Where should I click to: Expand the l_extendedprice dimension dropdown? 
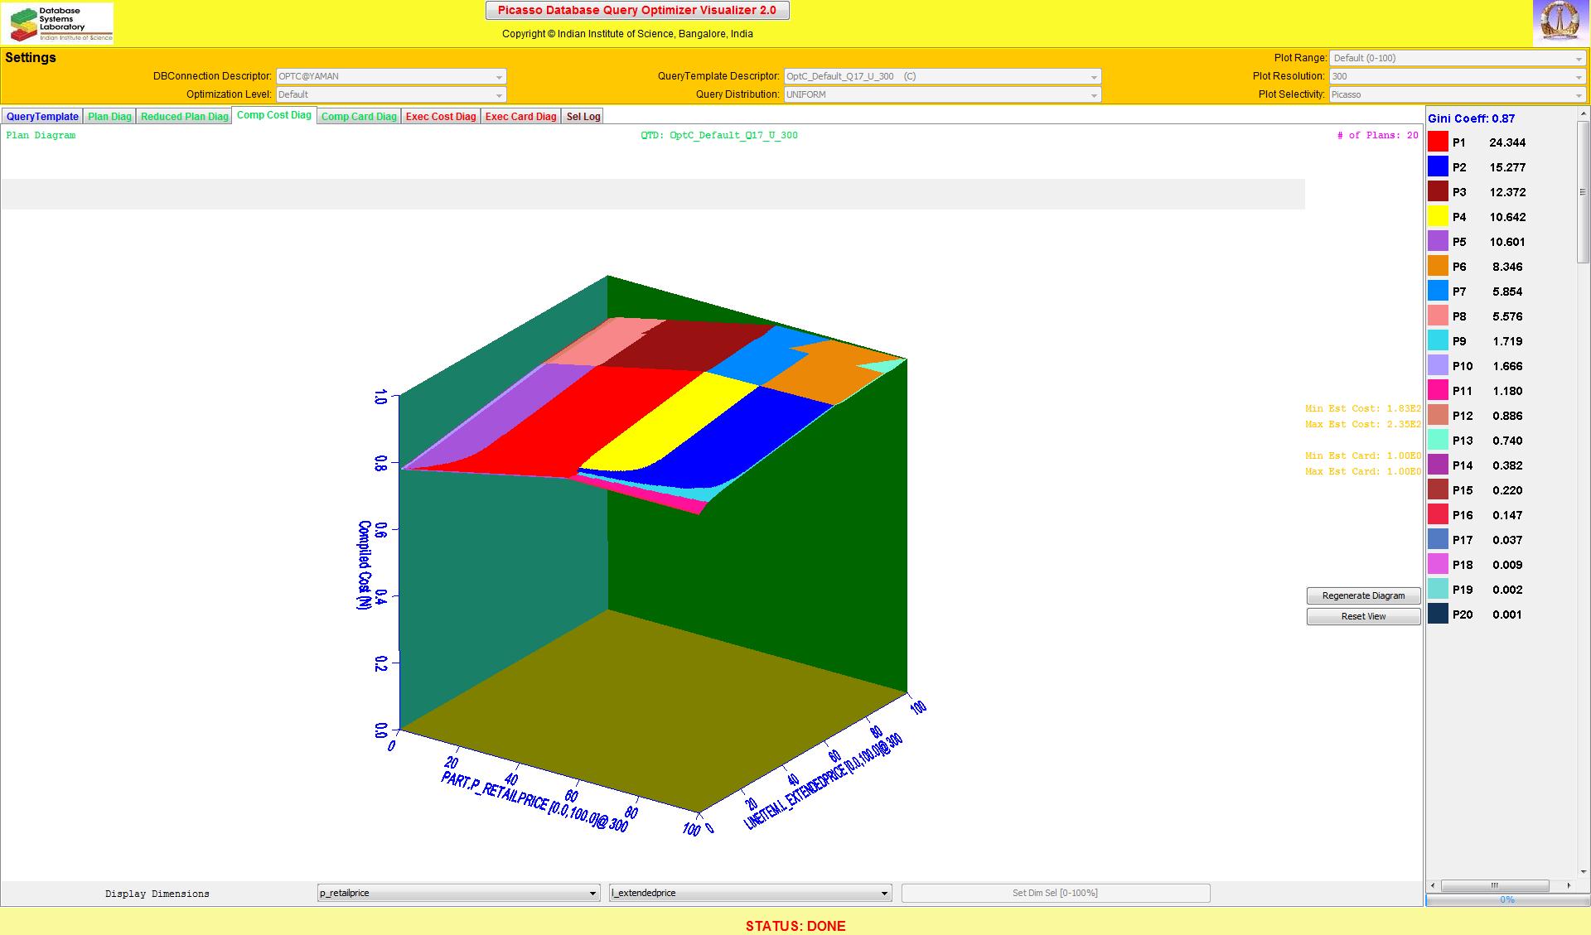coord(750,893)
